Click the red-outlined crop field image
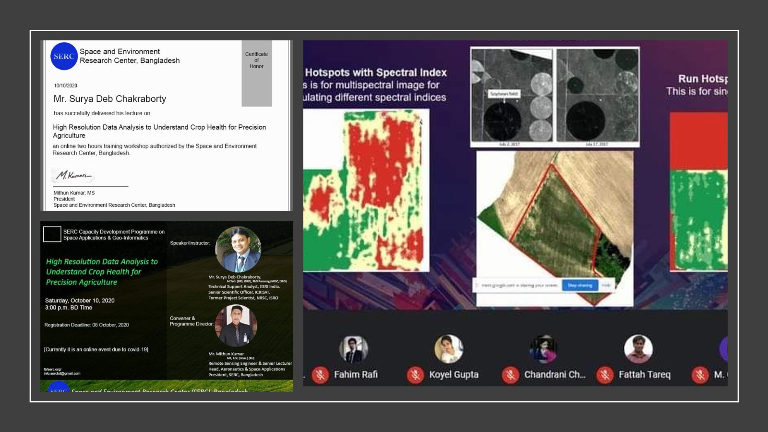768x432 pixels. point(554,226)
